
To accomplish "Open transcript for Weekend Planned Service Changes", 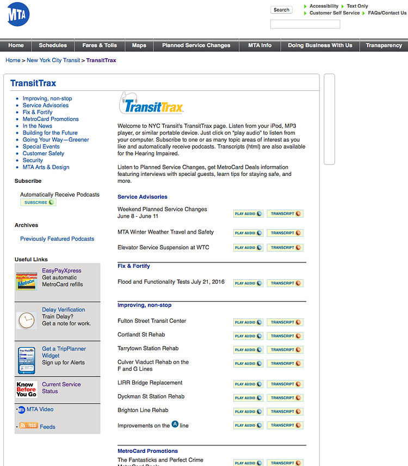I will point(285,214).
